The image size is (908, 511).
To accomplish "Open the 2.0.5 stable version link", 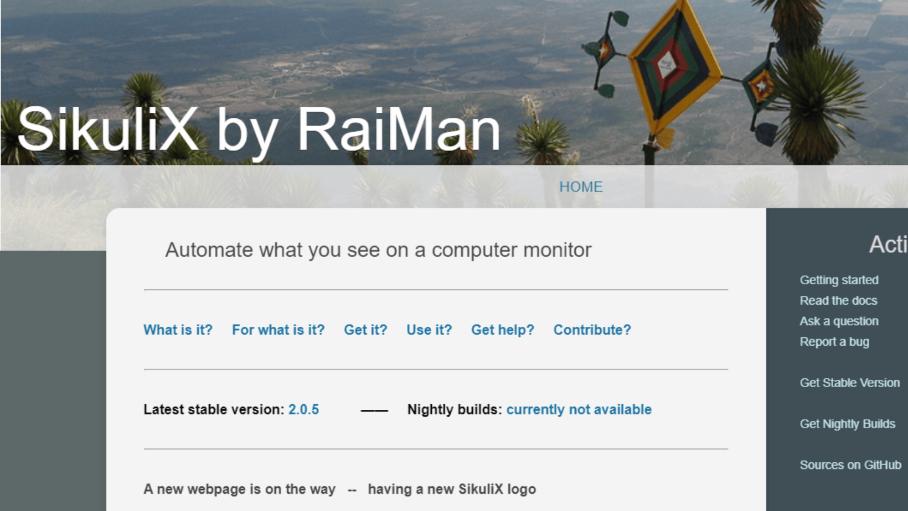I will tap(303, 410).
